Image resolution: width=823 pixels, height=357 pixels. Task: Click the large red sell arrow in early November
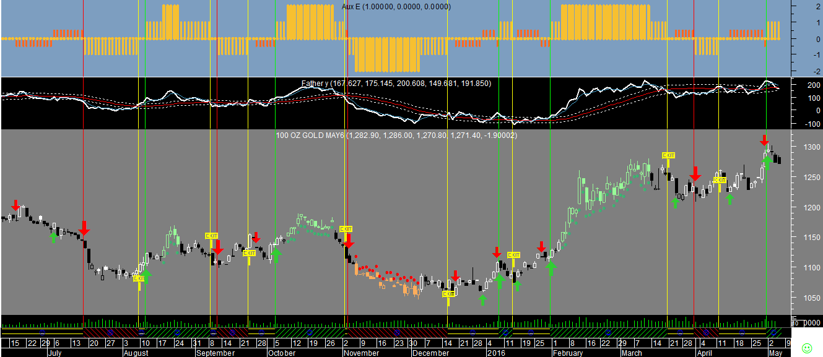click(349, 241)
